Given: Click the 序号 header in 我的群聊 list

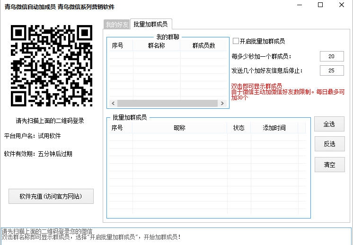Looking at the screenshot, I should point(118,46).
